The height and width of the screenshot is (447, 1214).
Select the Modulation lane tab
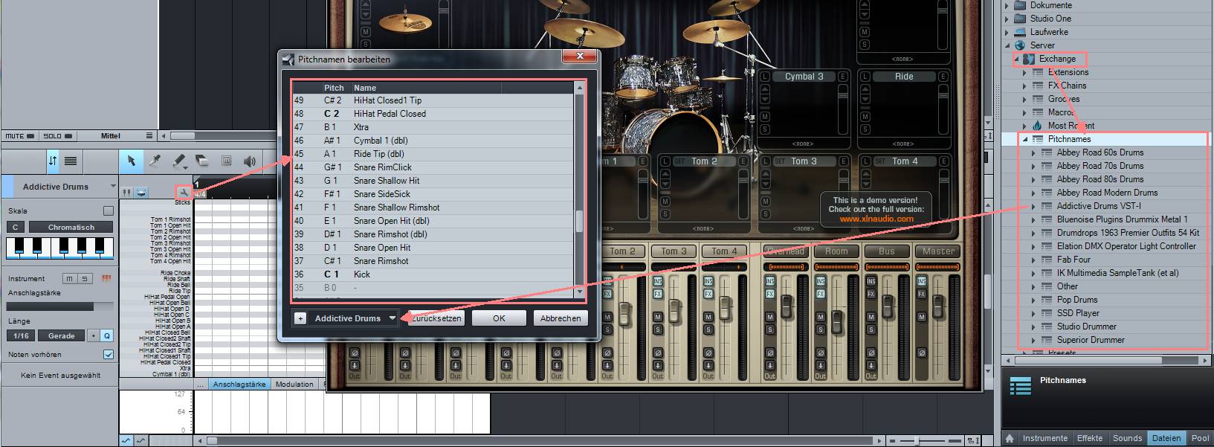(x=294, y=385)
